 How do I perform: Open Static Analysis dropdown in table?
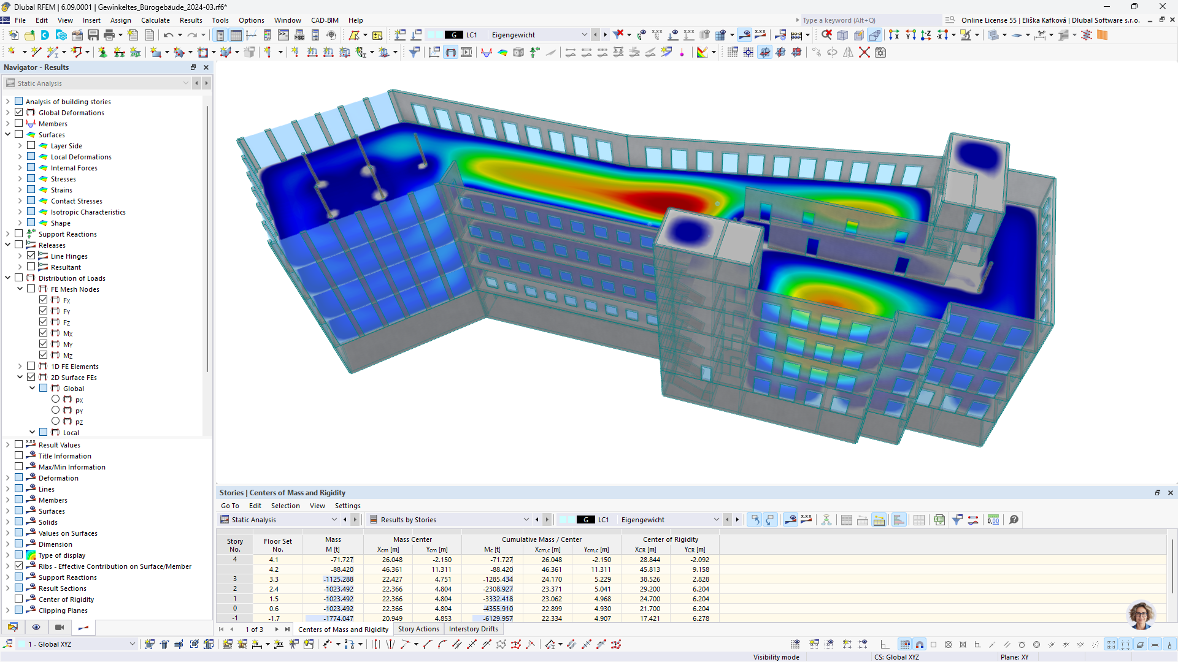point(335,519)
